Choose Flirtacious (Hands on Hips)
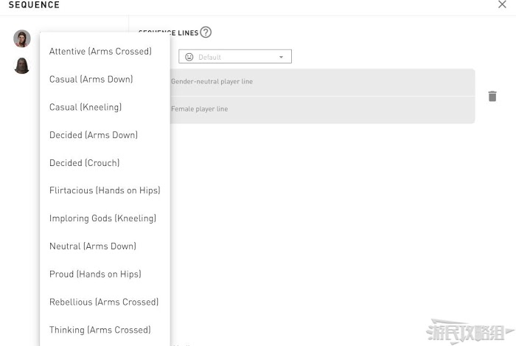Image resolution: width=516 pixels, height=346 pixels. click(x=105, y=190)
